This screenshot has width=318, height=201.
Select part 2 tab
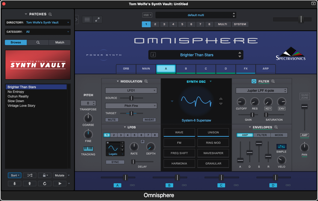pos(155,24)
